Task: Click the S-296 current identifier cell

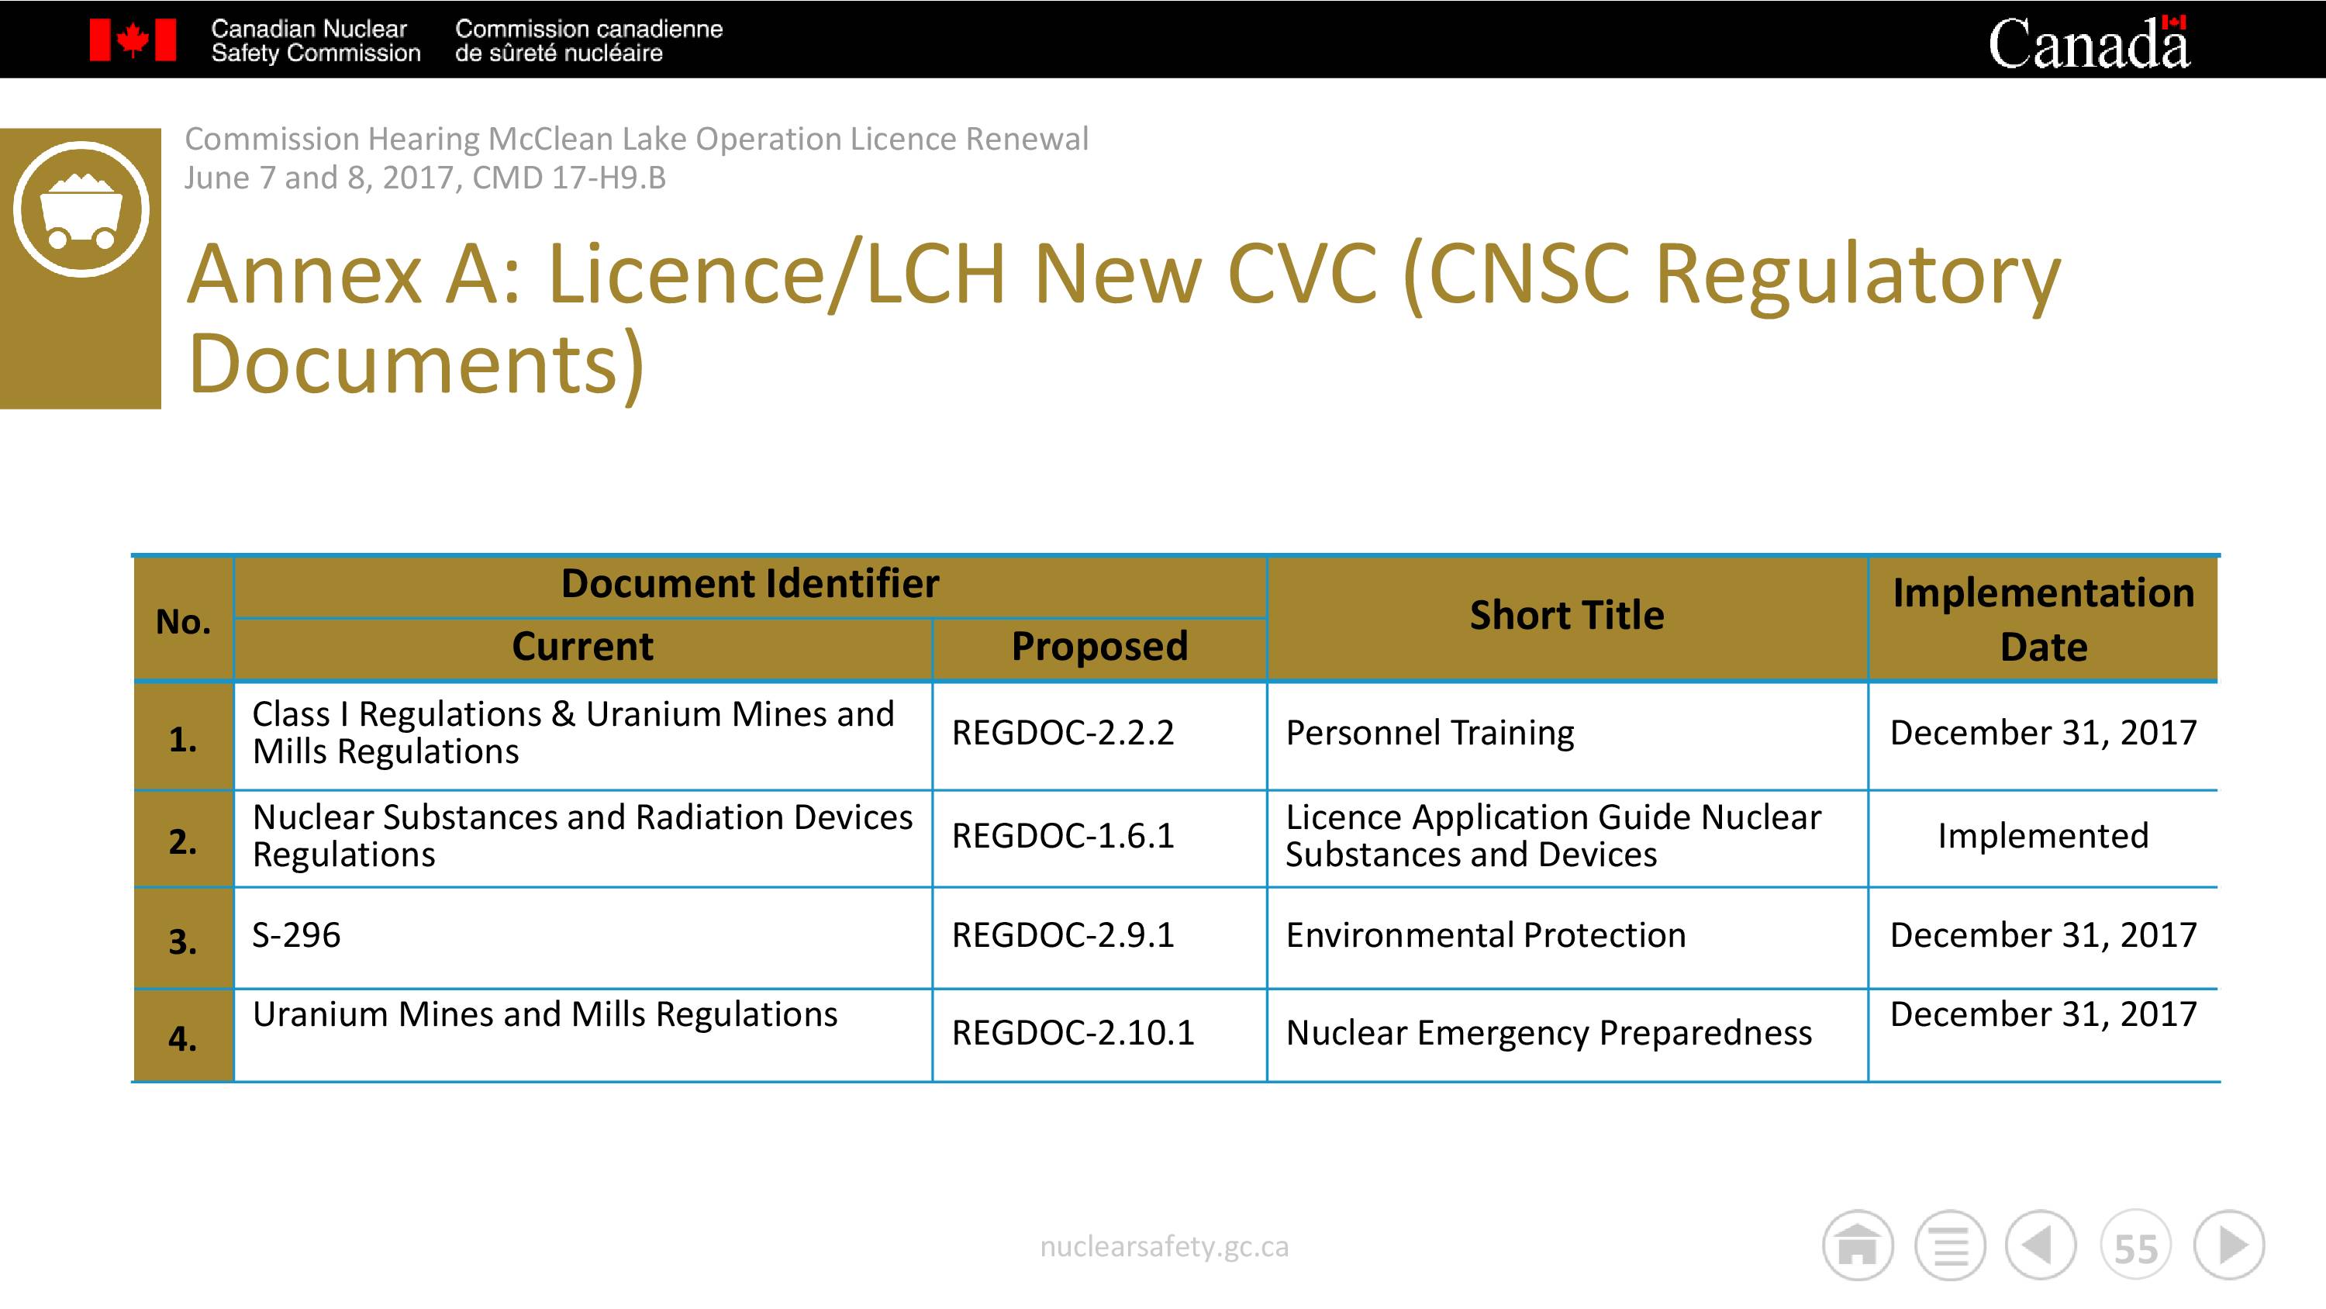Action: pyautogui.click(x=582, y=937)
